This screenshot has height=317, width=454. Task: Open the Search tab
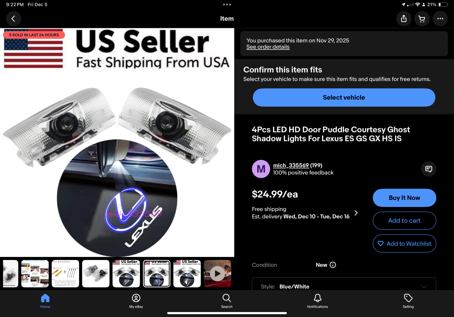[227, 301]
